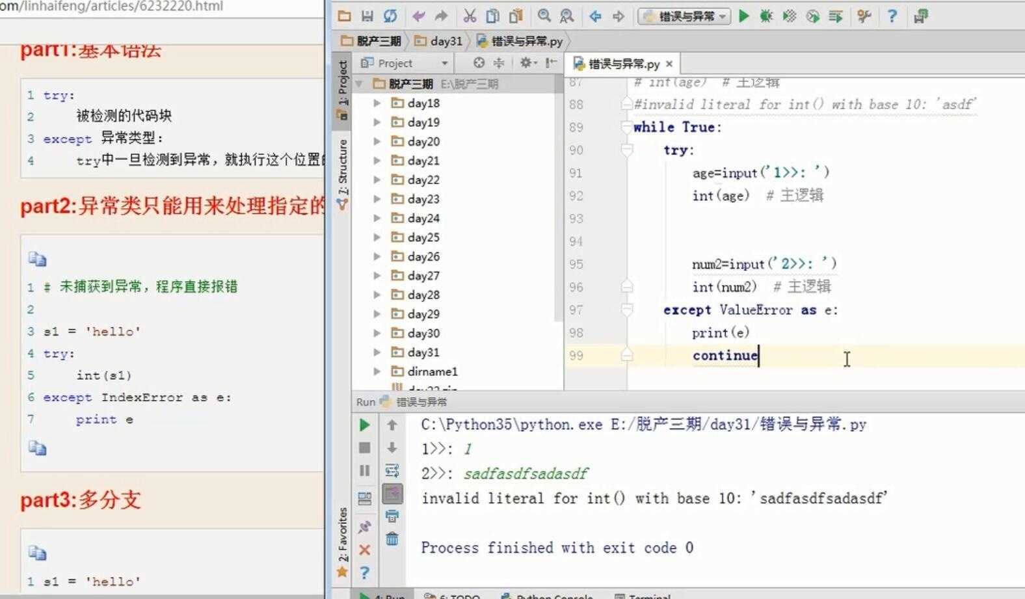Rerun script in Run panel
This screenshot has height=599, width=1025.
pos(365,425)
